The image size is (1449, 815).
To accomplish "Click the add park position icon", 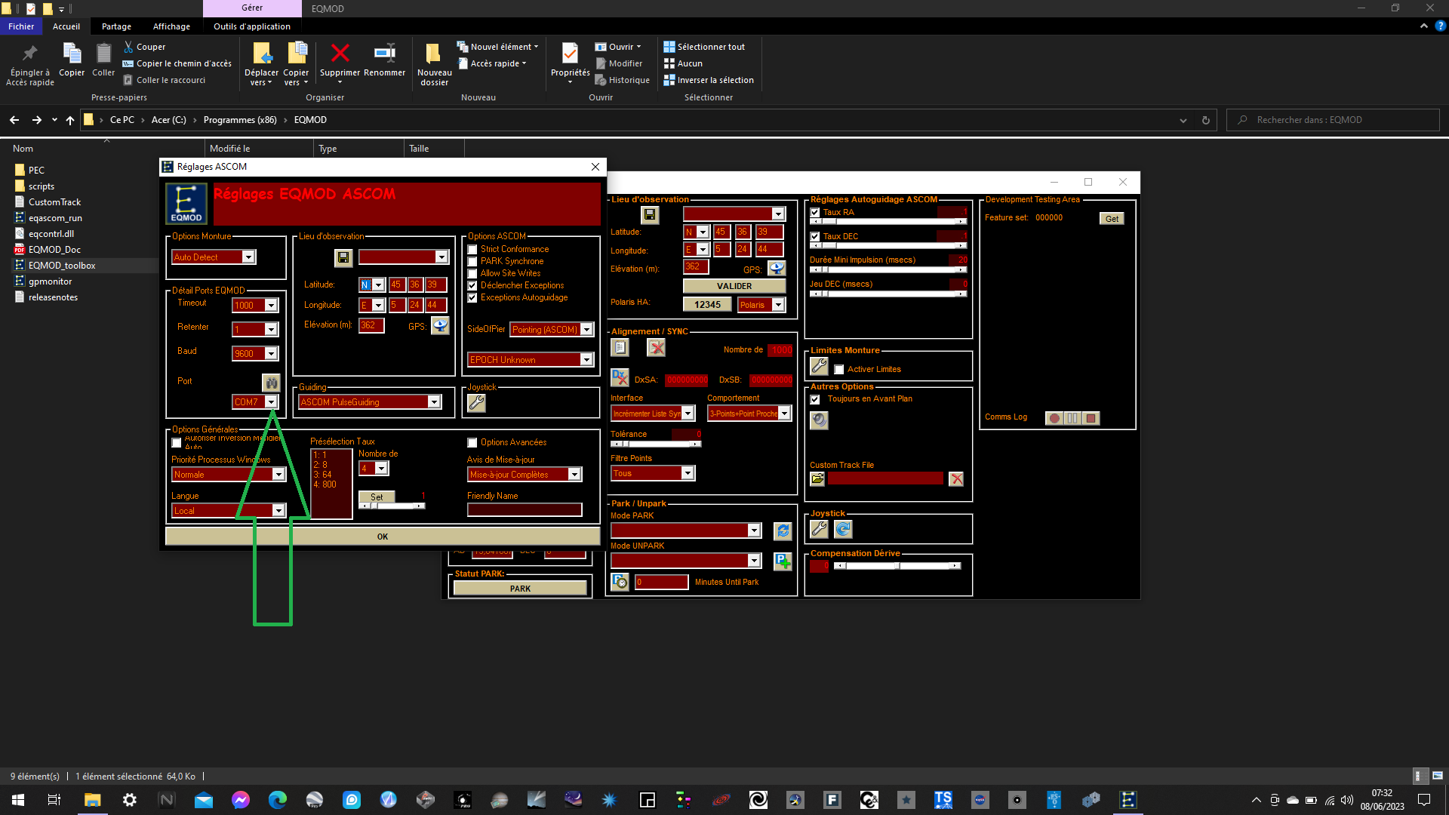I will click(x=783, y=561).
